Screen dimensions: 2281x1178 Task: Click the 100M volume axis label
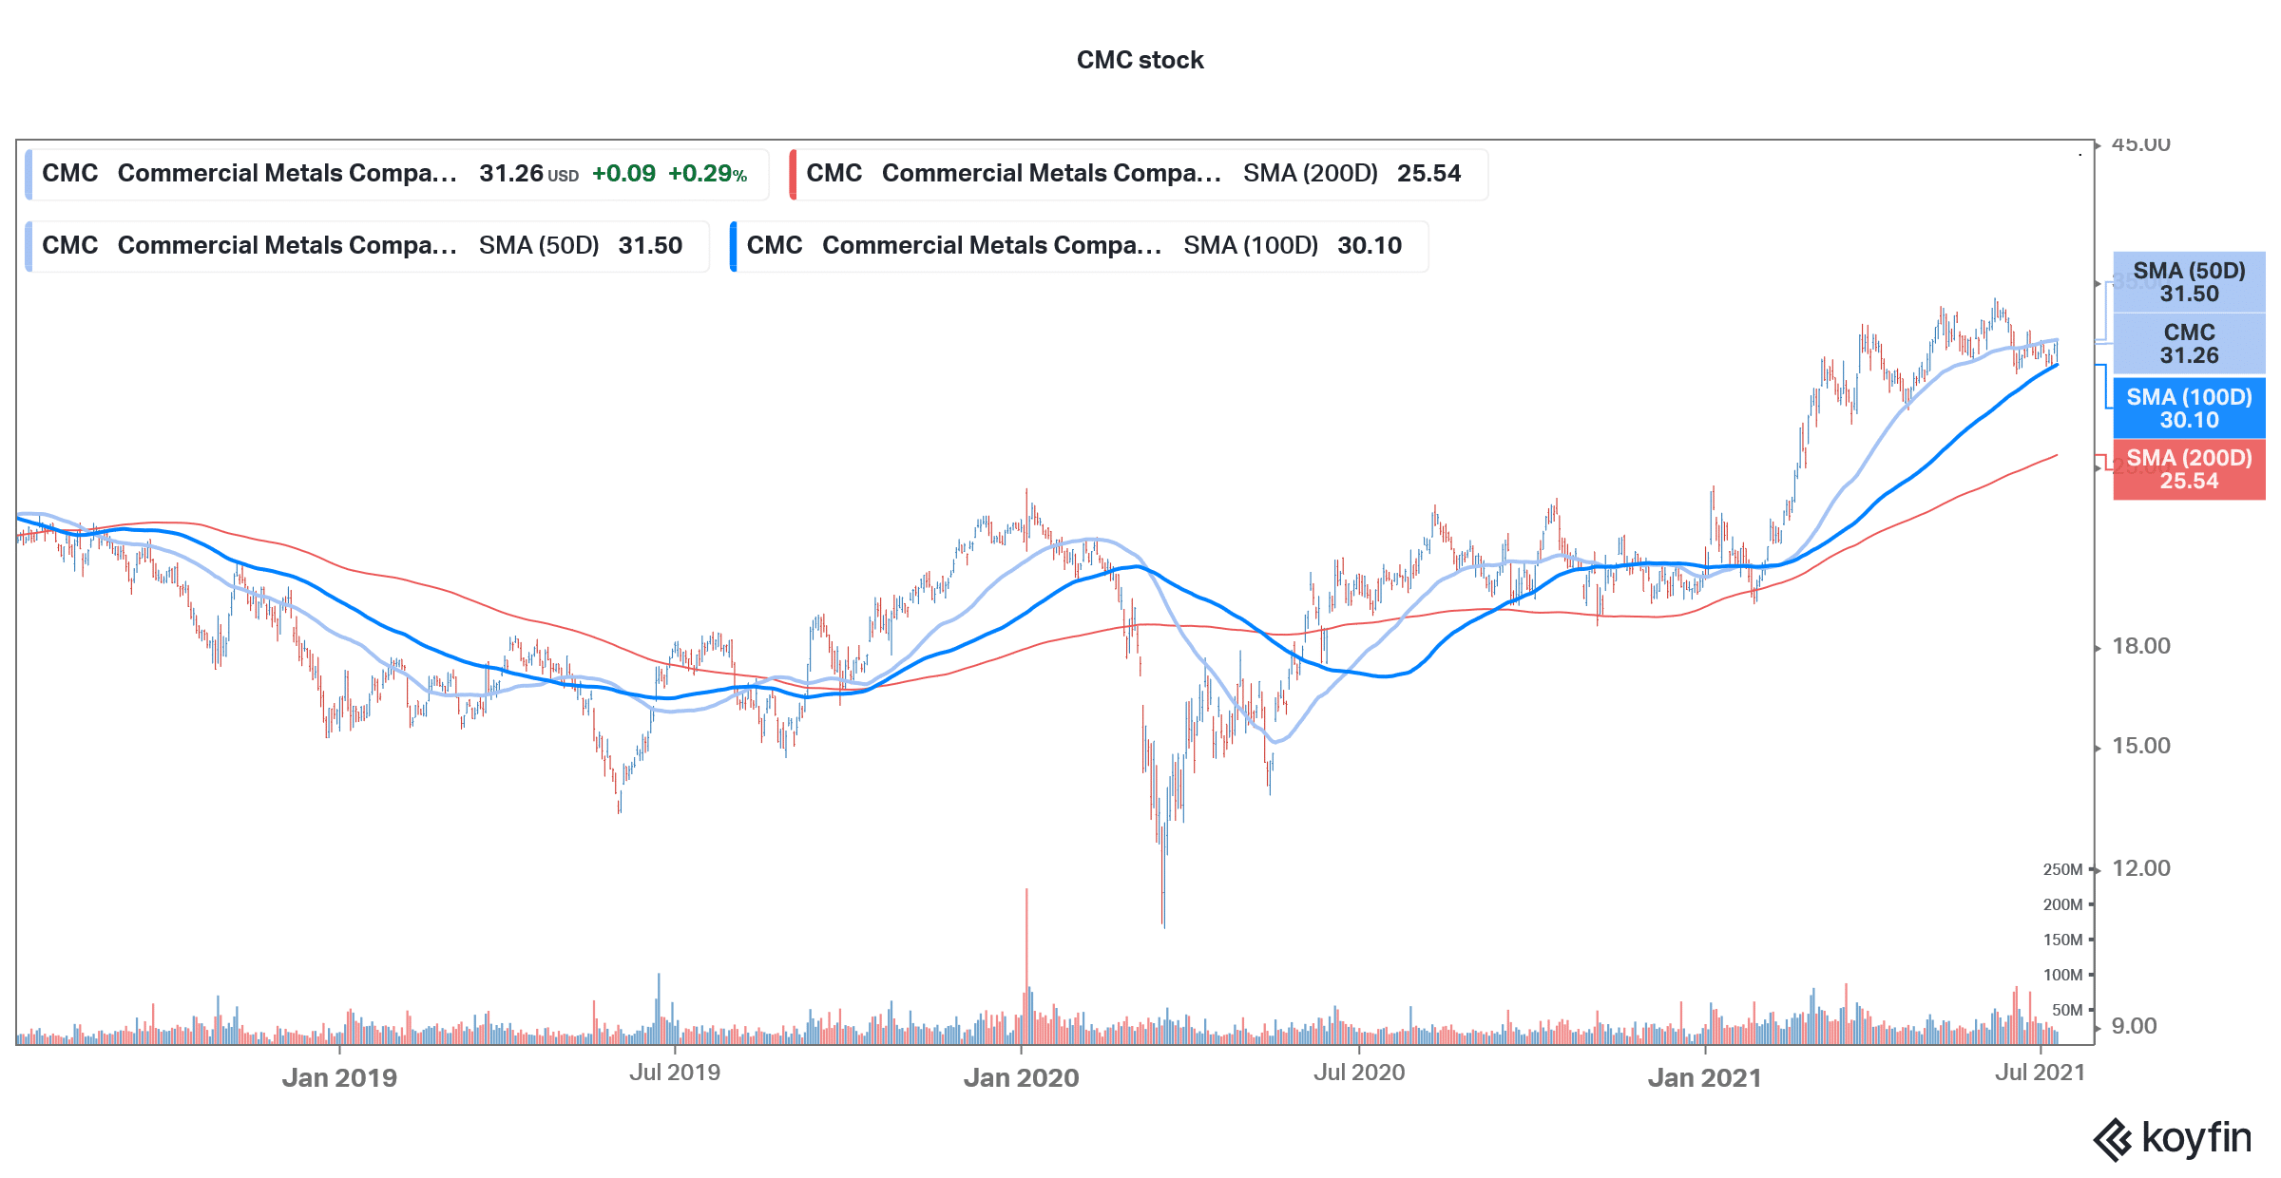[x=2063, y=975]
